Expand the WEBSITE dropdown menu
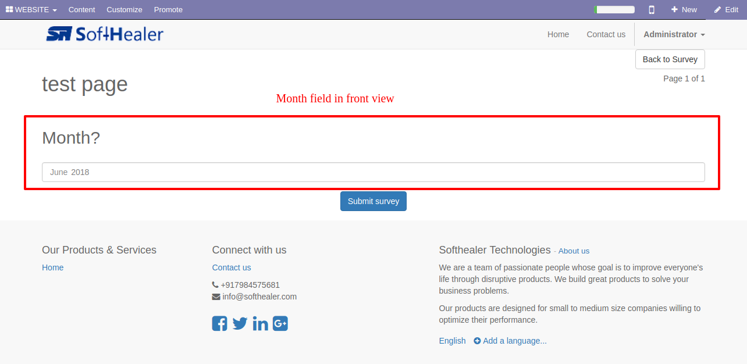747x364 pixels. [31, 9]
